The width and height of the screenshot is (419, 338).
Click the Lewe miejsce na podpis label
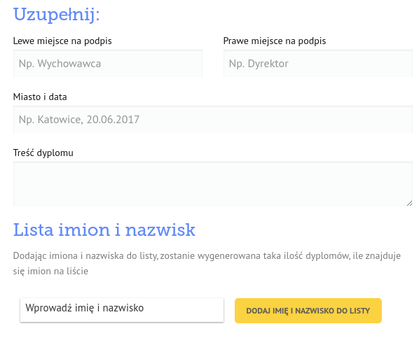pyautogui.click(x=62, y=41)
